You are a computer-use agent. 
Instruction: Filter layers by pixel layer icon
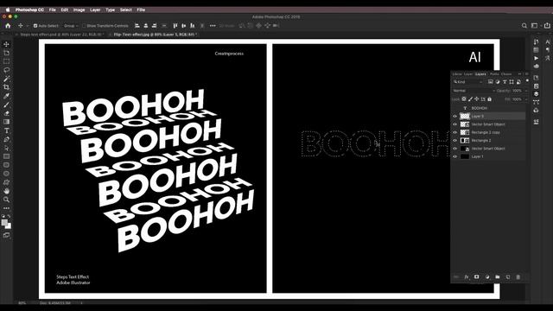(x=490, y=82)
